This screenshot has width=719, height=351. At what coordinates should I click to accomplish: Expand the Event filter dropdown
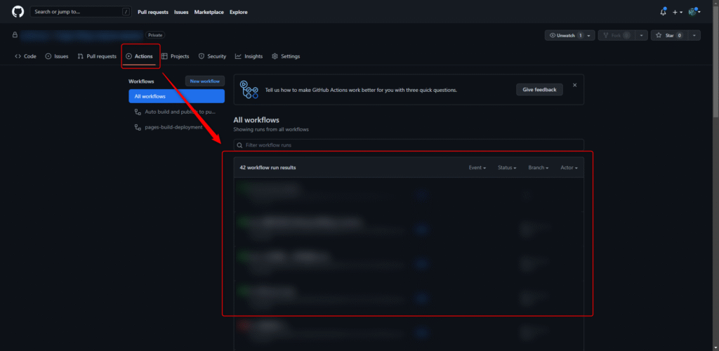(477, 168)
